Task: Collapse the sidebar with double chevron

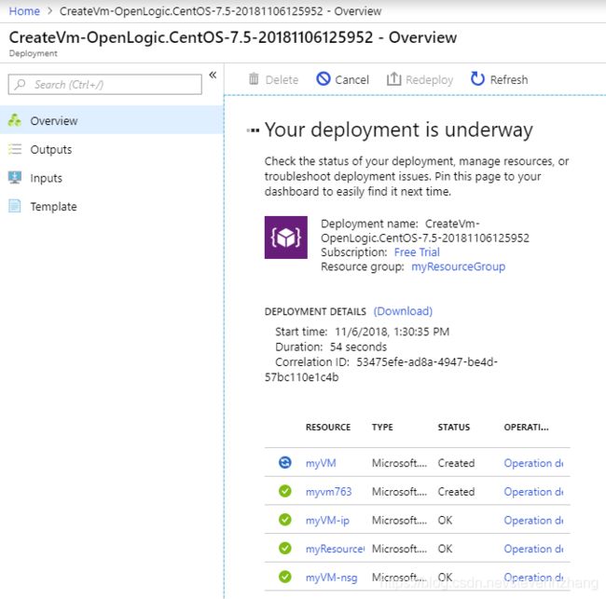Action: (x=213, y=75)
